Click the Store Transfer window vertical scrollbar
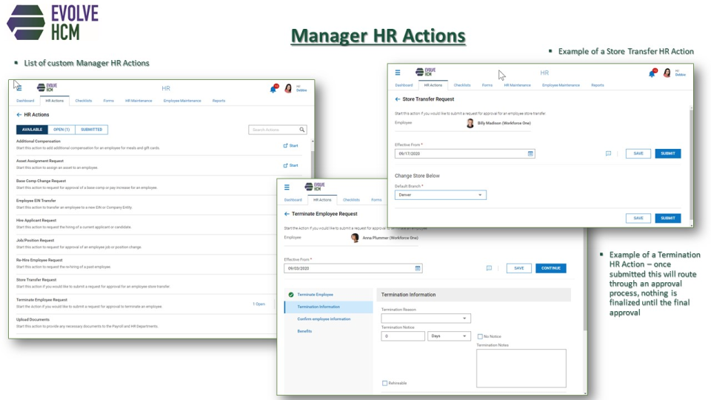The width and height of the screenshot is (711, 400). (x=691, y=166)
